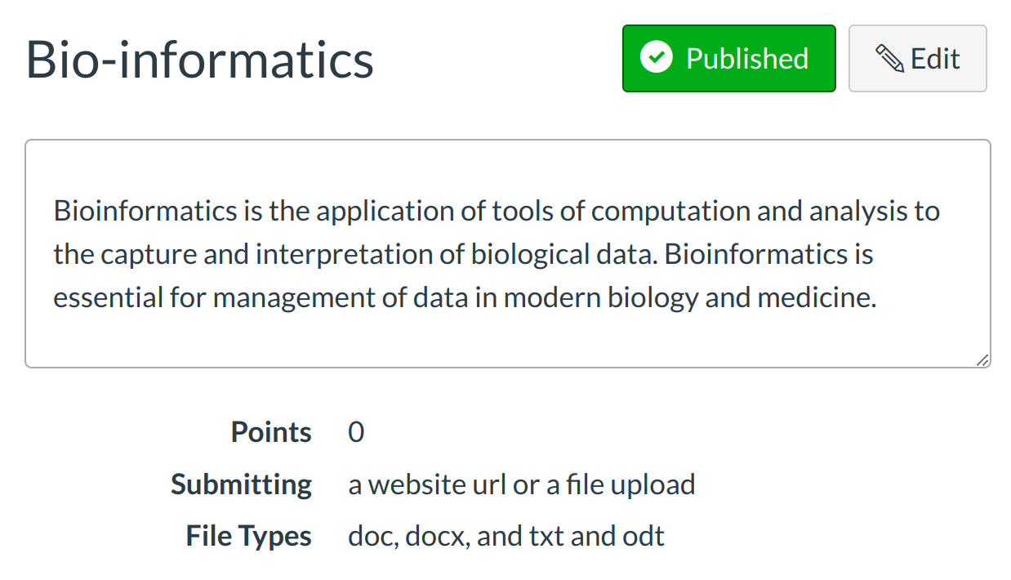Screen dimensions: 1011x580
Task: Click the Points label
Action: pyautogui.click(x=271, y=432)
